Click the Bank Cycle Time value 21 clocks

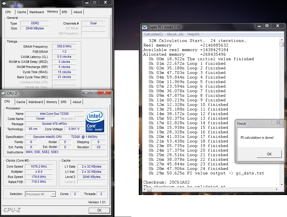(64, 77)
